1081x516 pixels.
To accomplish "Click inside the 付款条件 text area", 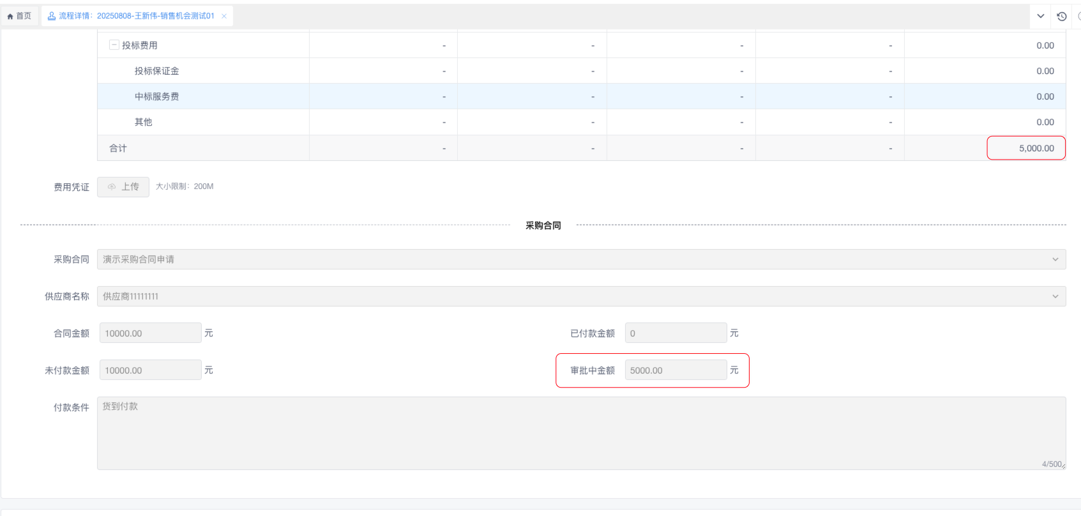I will (581, 433).
